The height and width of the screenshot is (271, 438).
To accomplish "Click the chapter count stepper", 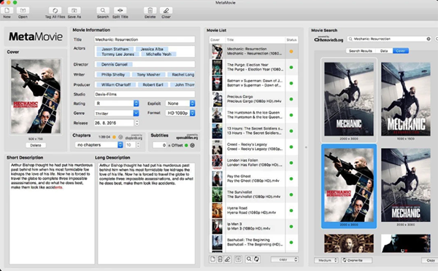I will tap(138, 145).
